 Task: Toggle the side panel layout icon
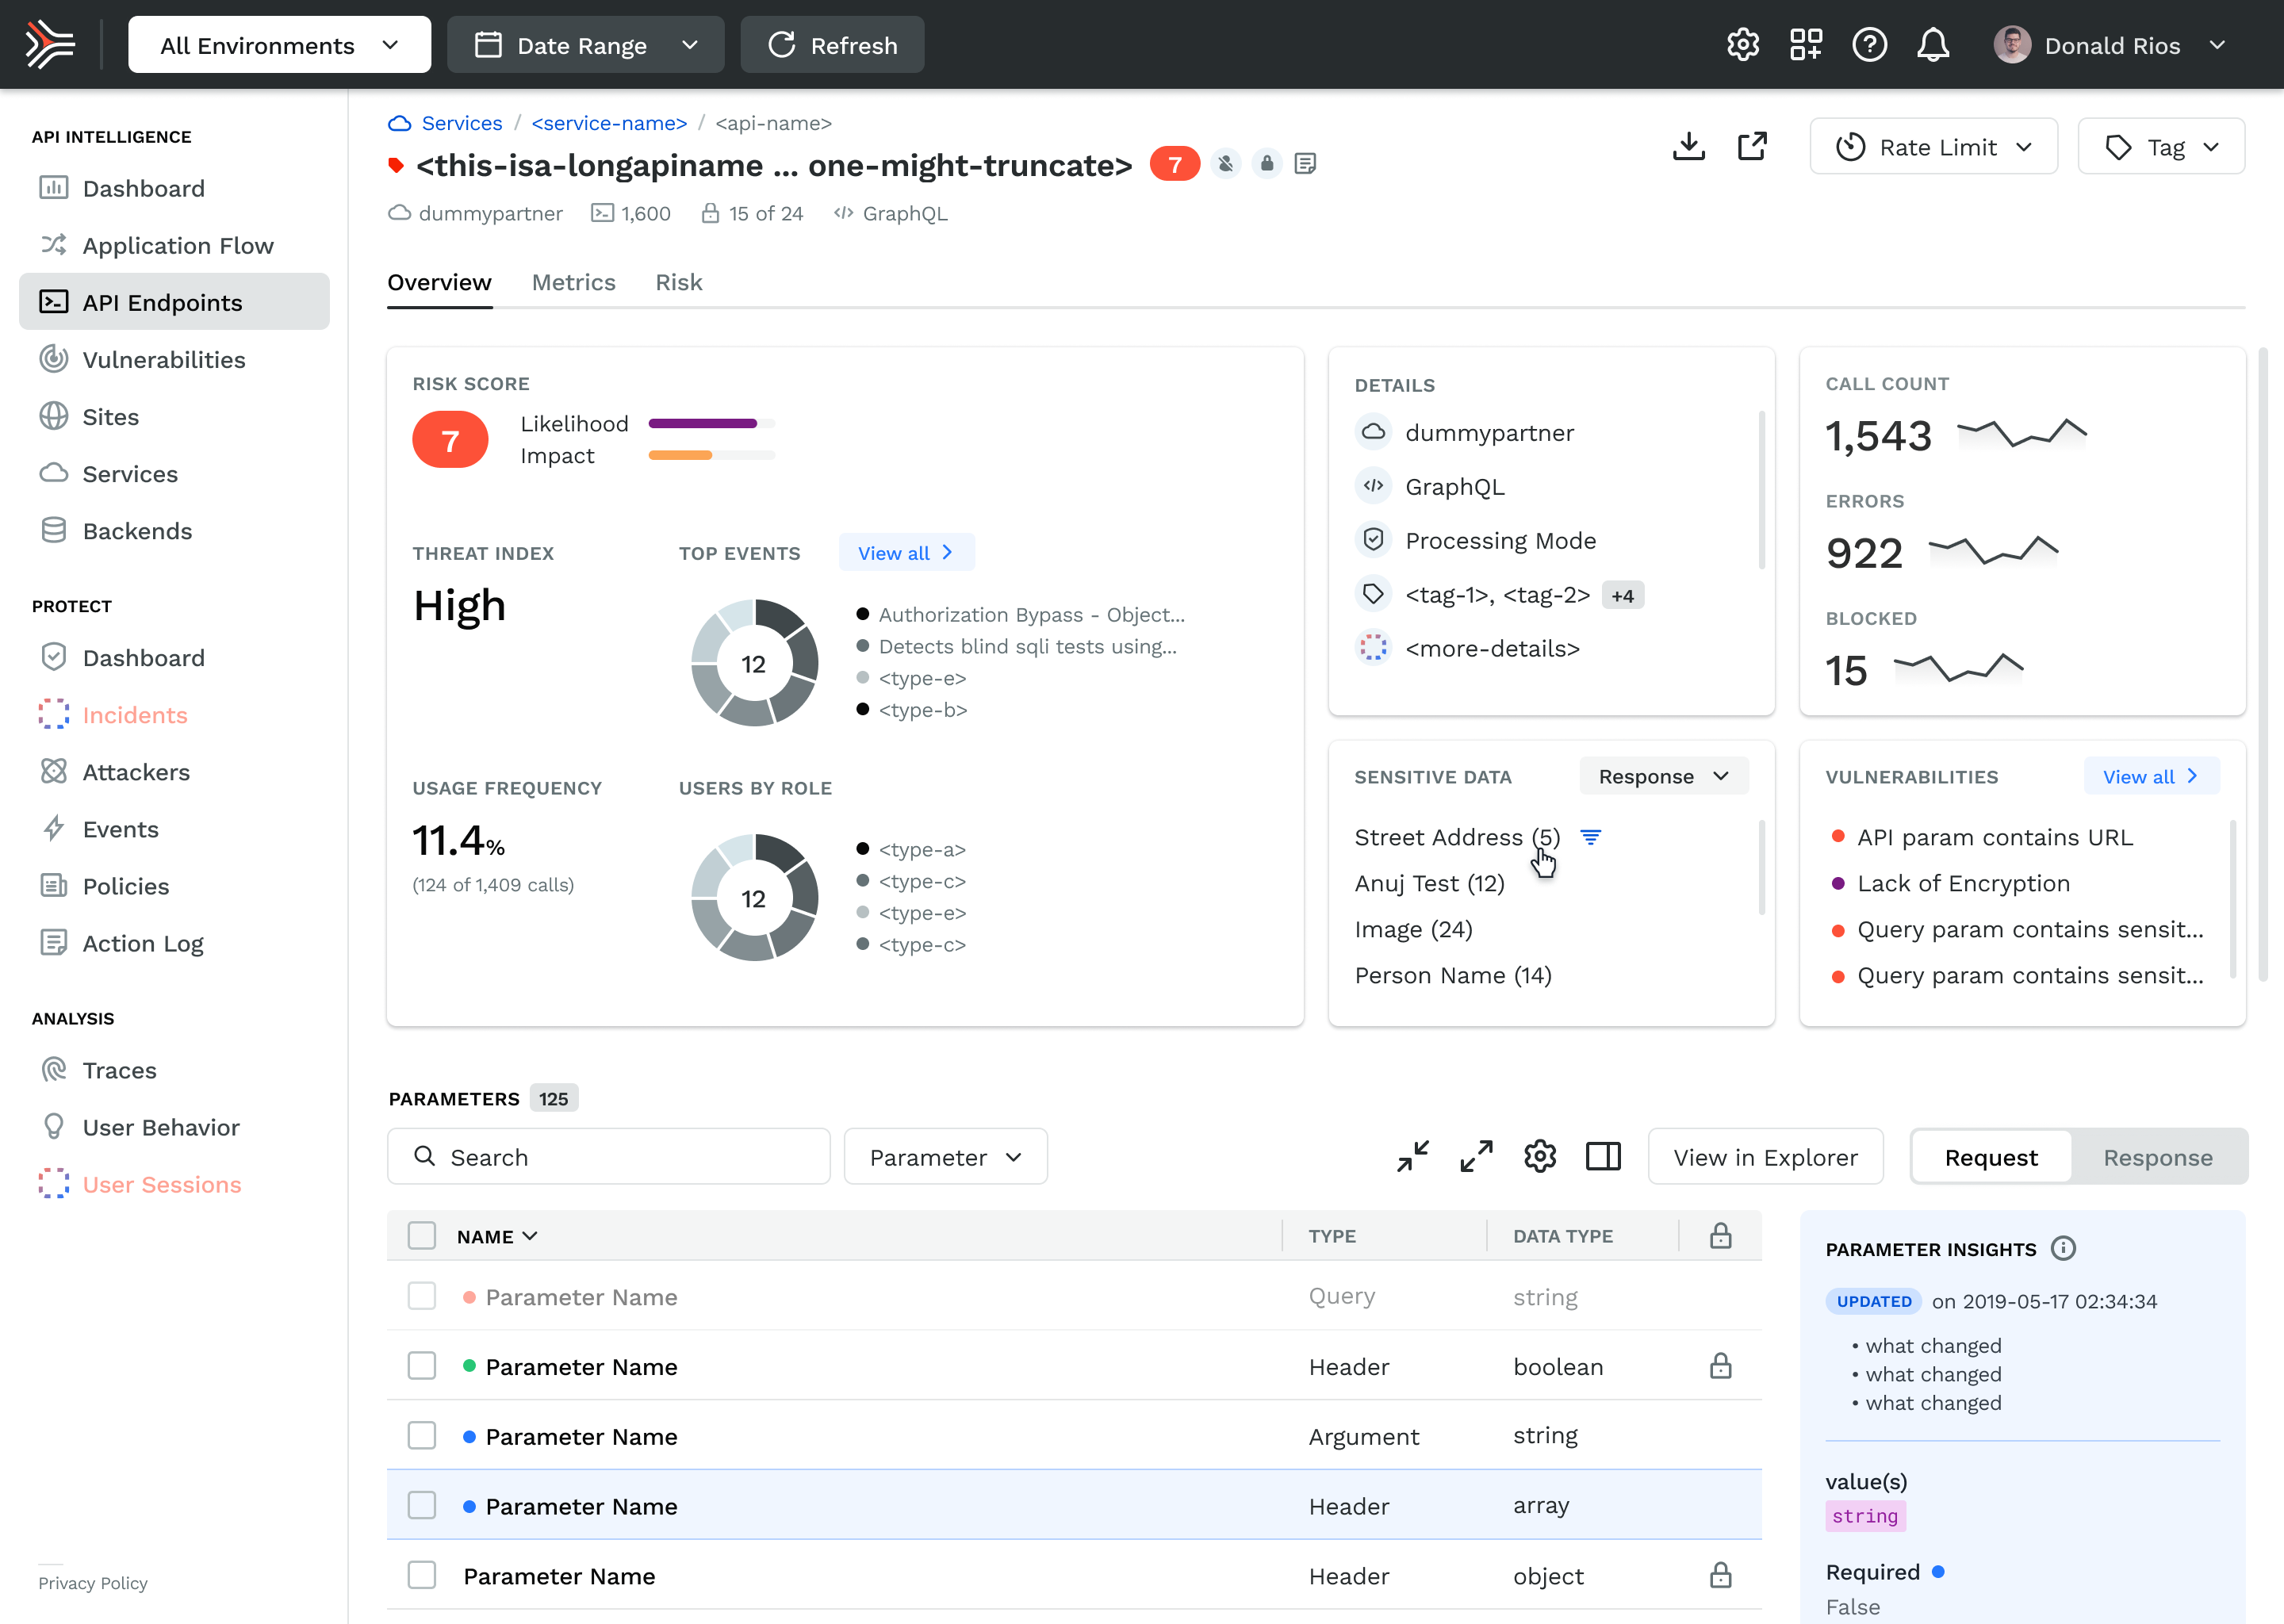point(1603,1157)
